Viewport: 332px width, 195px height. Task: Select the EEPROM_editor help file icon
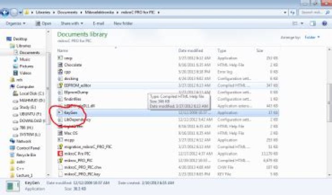[x=60, y=85]
